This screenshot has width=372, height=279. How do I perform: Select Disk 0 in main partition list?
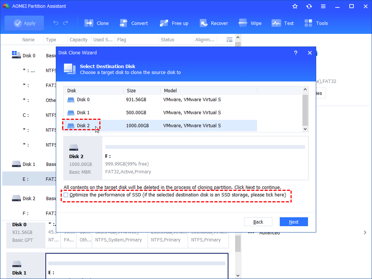[29, 55]
